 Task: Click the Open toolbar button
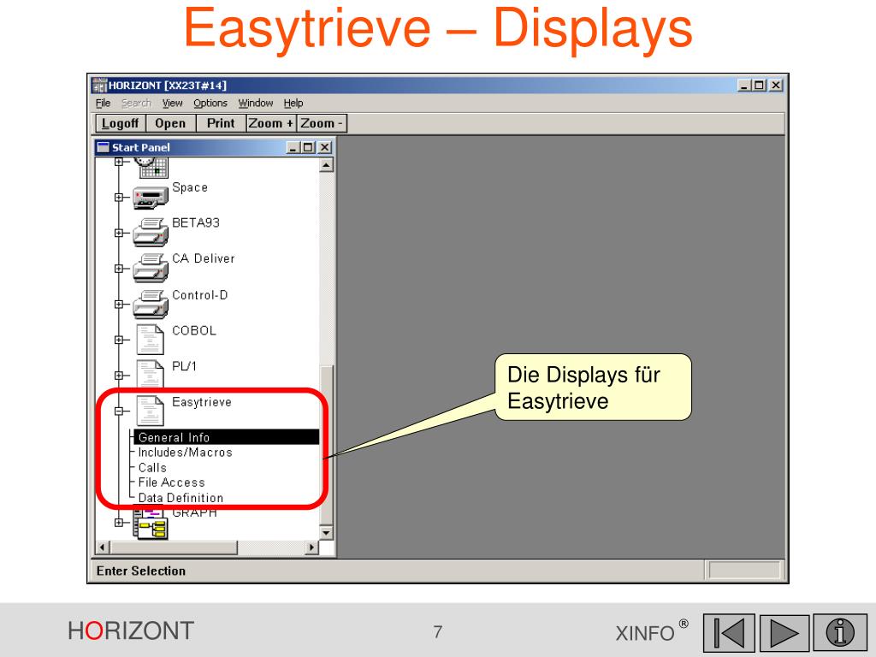click(x=170, y=123)
